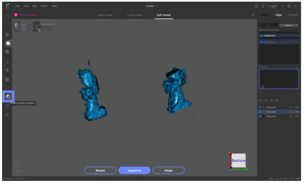This screenshot has height=183, width=304.
Task: Click the feedback icon left of refresh
Action: (256, 6)
